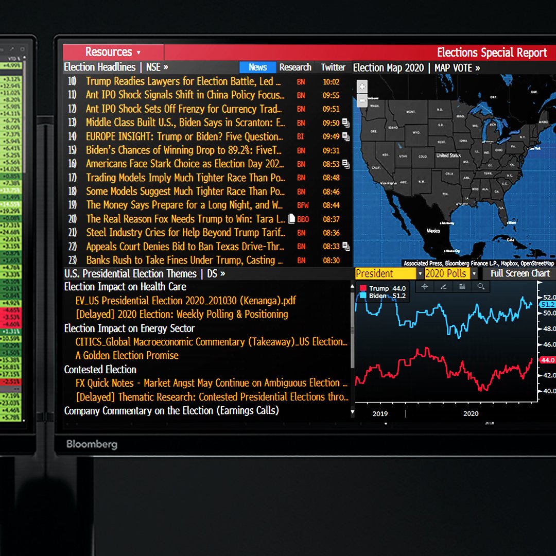This screenshot has height=556, width=556.
Task: Open 2020 Election Weekly Polling & Positioning
Action: tap(182, 314)
